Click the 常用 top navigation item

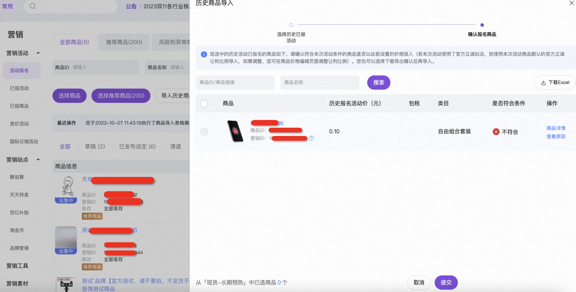(x=7, y=6)
